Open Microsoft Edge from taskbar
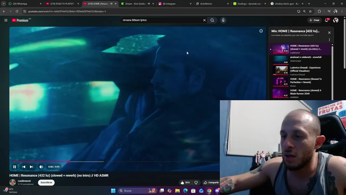This screenshot has width=346, height=195. pyautogui.click(x=185, y=191)
